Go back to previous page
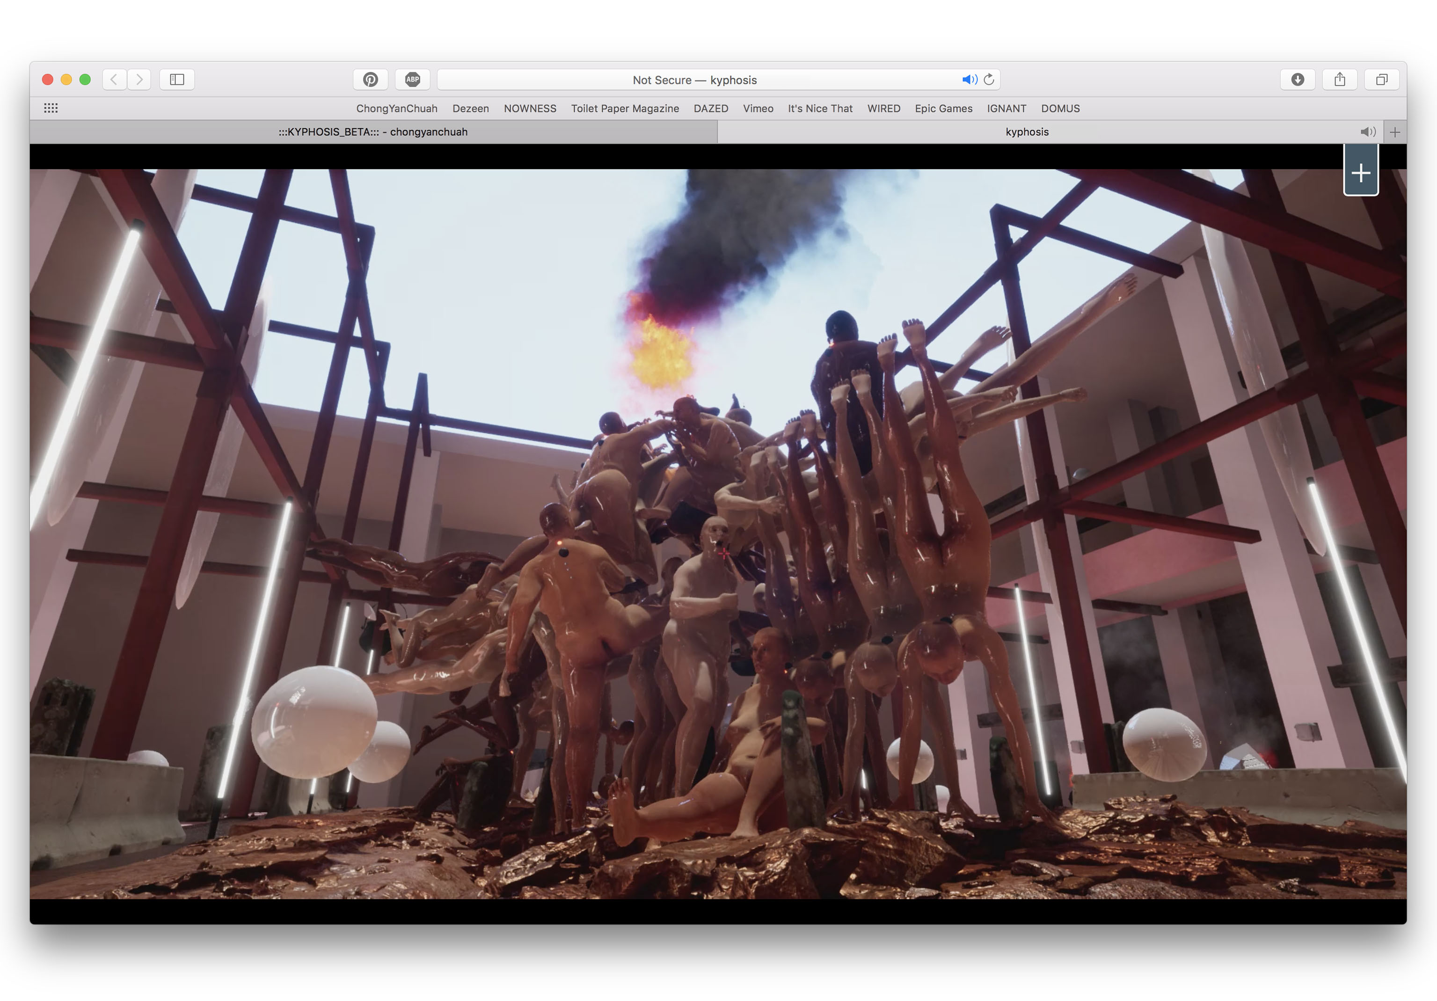This screenshot has height=1001, width=1437. click(114, 80)
